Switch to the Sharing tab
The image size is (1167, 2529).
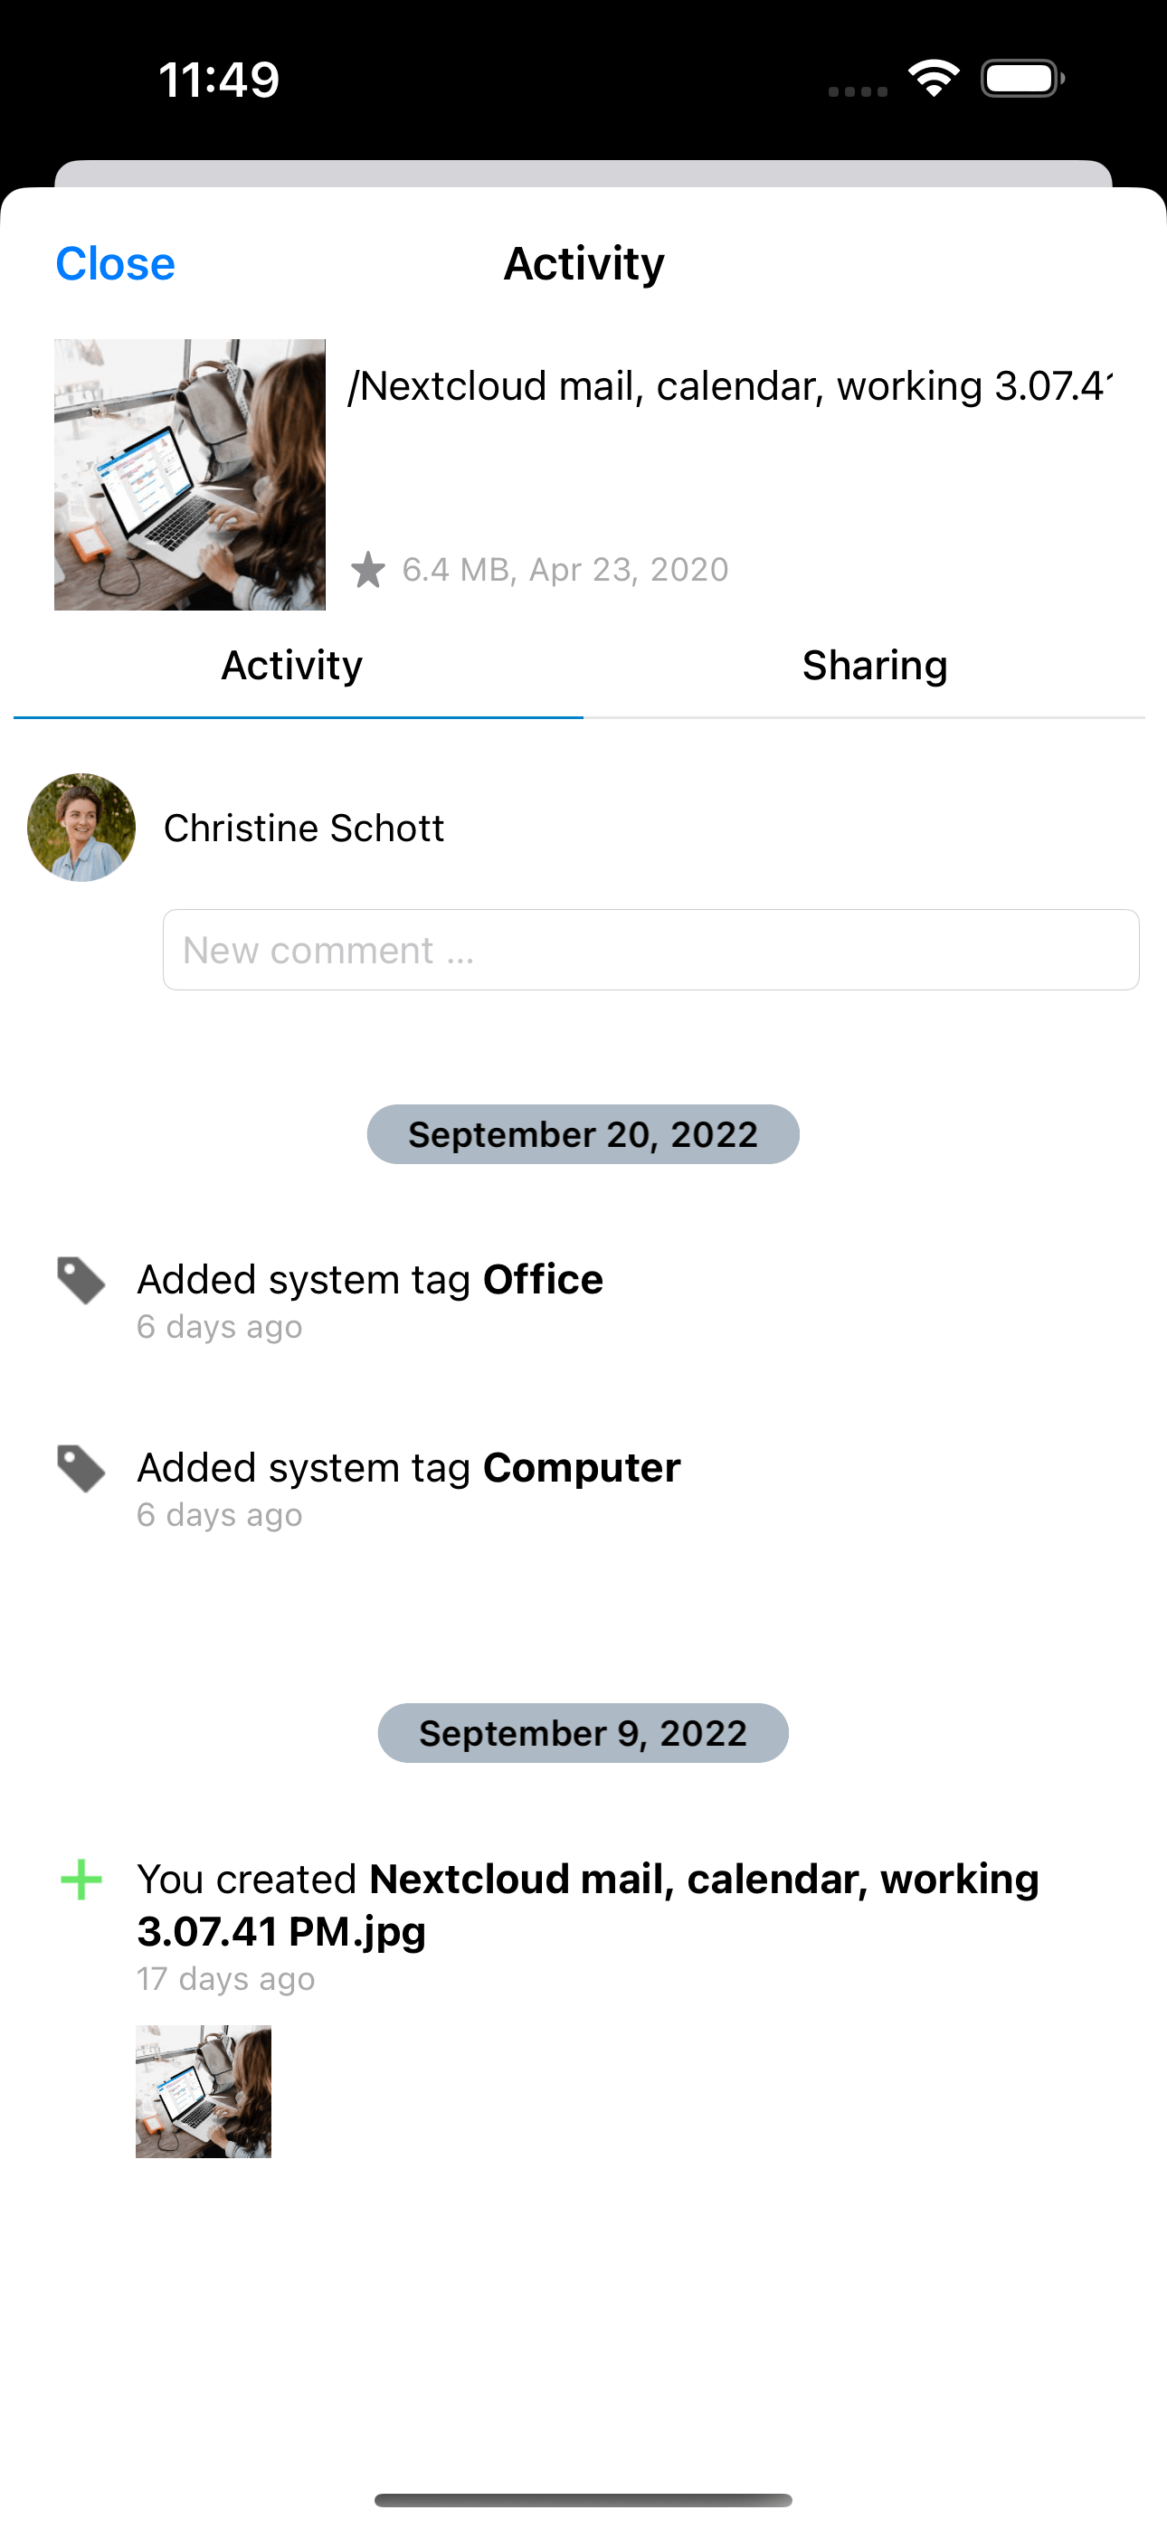coord(874,666)
